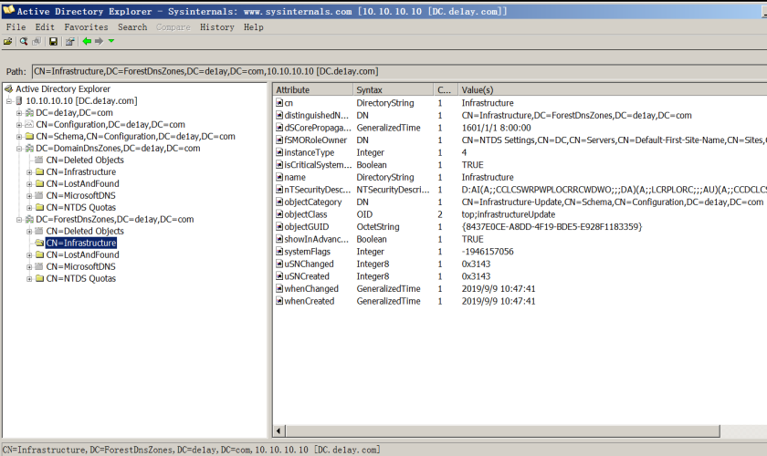Expand CN=MicrosoftDNS under ForestDnsZones
Screen dimensions: 767x456
29,267
